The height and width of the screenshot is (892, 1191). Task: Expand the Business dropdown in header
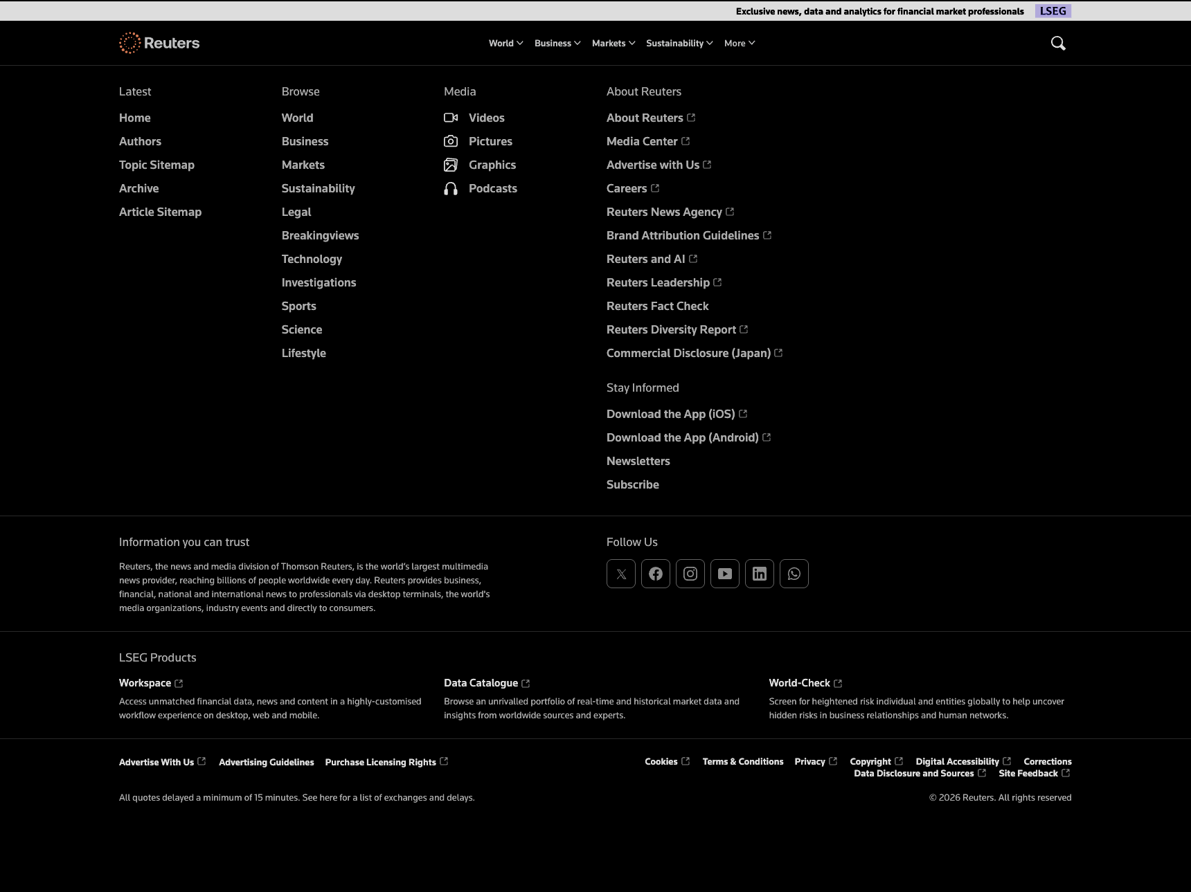click(x=557, y=43)
